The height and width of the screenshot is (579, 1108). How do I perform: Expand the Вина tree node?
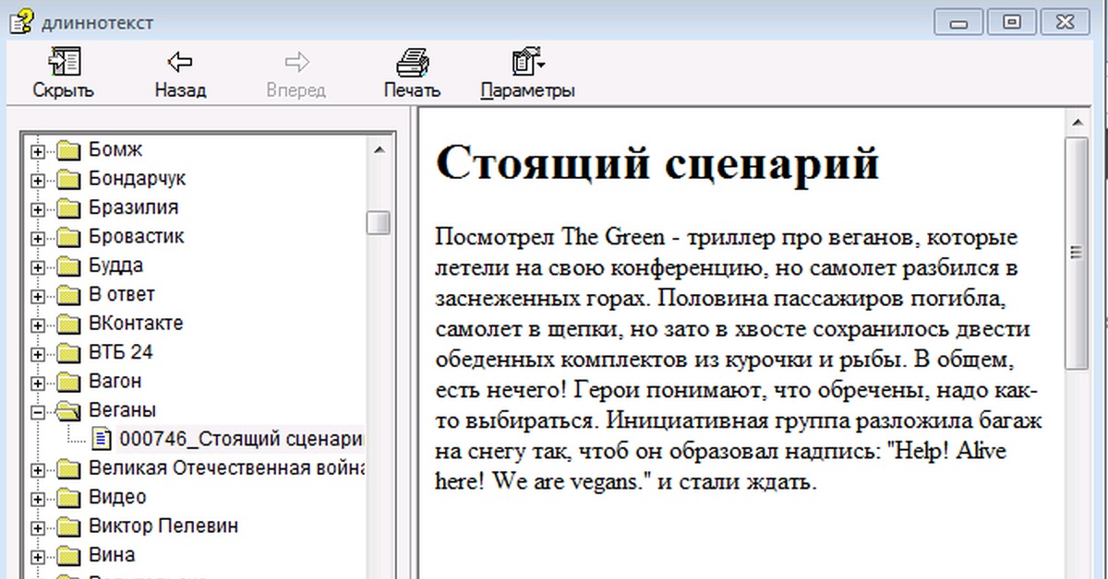(38, 557)
